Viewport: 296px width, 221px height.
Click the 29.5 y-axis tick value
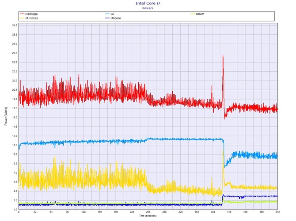pyautogui.click(x=15, y=35)
